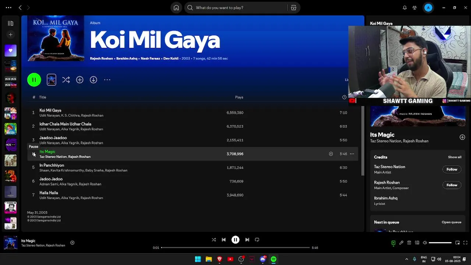
Task: Enable shuffle for the album
Action: (66, 80)
